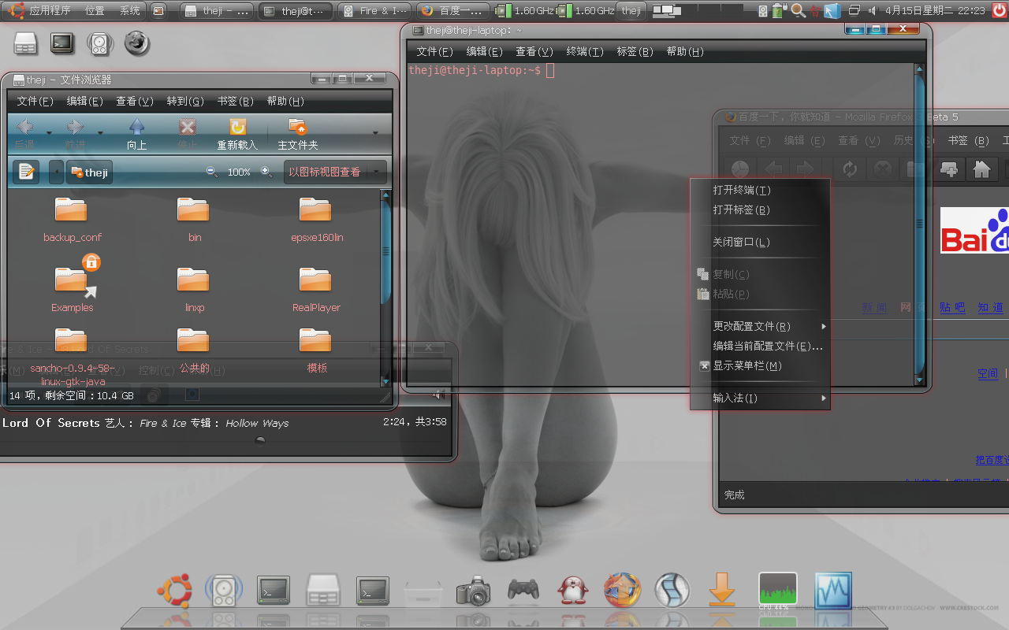Open the Tux penguin dock icon
Image resolution: width=1009 pixels, height=630 pixels.
pyautogui.click(x=573, y=591)
